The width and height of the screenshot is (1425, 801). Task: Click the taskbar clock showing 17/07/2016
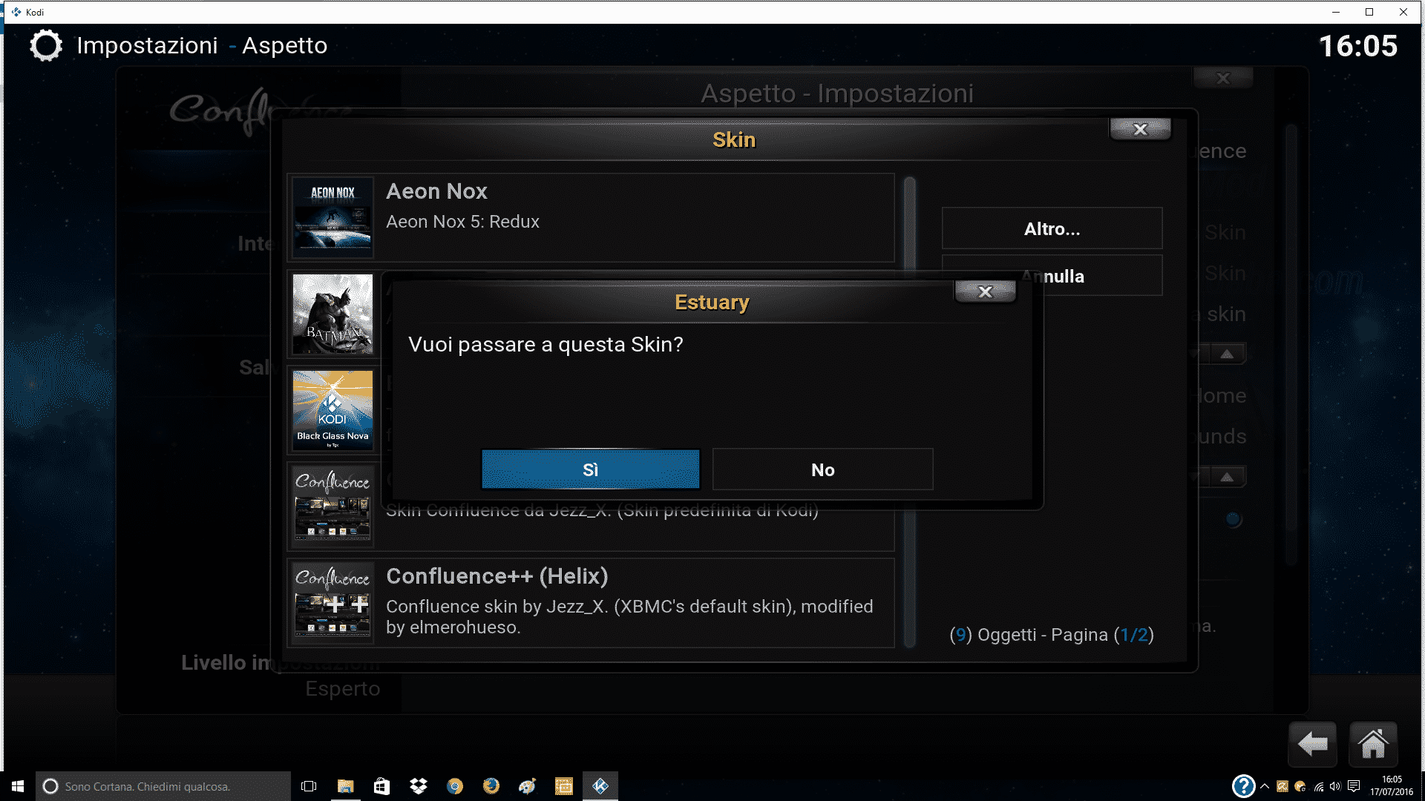coord(1392,786)
